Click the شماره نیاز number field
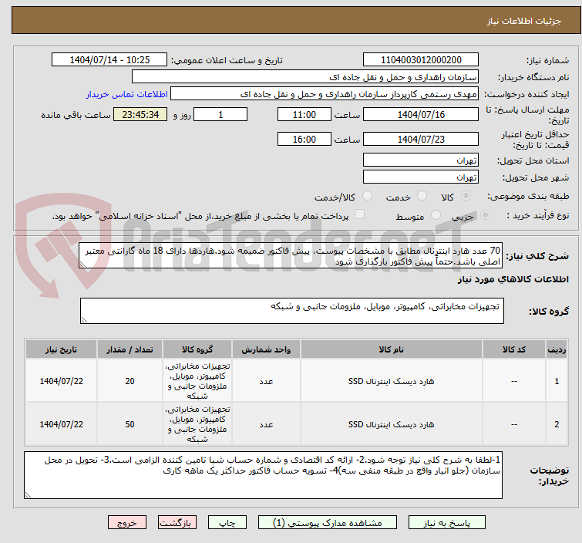The height and width of the screenshot is (543, 582). point(420,60)
